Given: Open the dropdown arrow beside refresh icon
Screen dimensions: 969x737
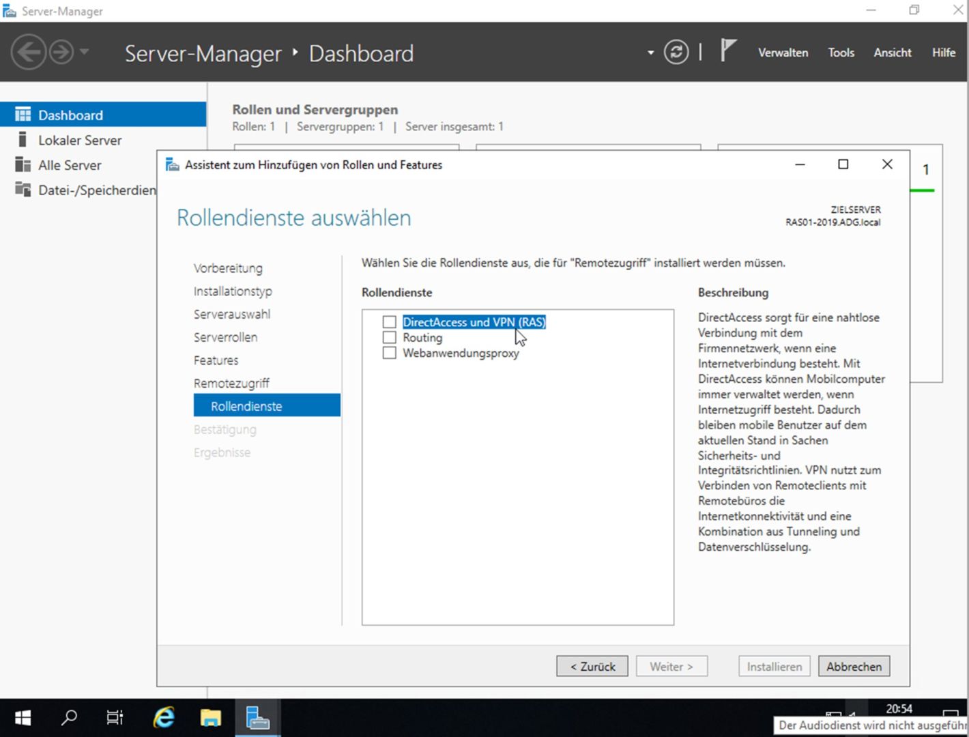Looking at the screenshot, I should pyautogui.click(x=650, y=53).
